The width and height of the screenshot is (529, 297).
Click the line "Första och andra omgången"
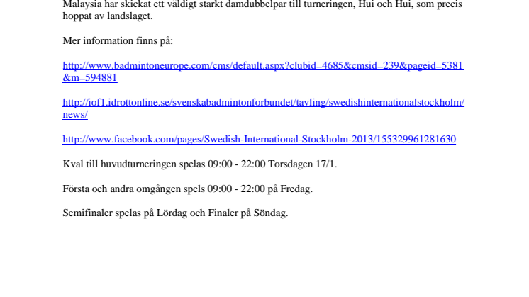tap(188, 189)
